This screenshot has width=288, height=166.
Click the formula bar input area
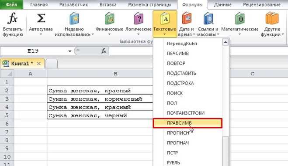pos(198,51)
